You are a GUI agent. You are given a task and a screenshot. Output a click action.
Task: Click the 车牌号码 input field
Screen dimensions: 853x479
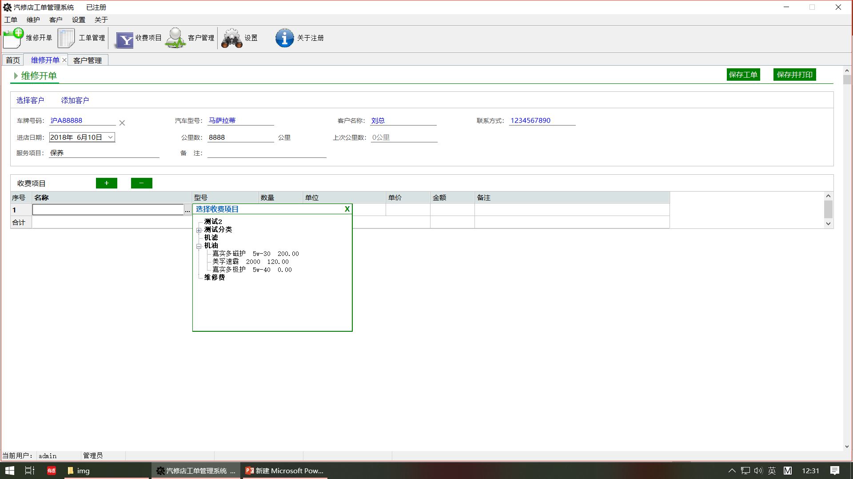[83, 121]
